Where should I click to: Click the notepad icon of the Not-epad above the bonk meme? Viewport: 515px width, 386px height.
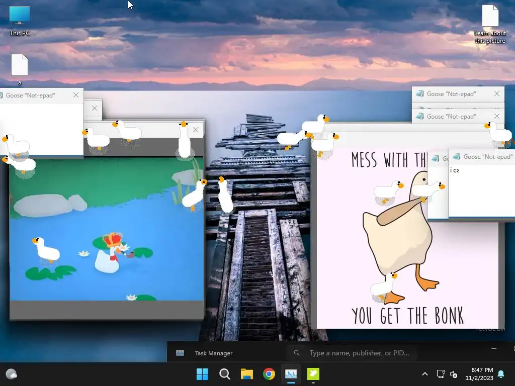[419, 116]
